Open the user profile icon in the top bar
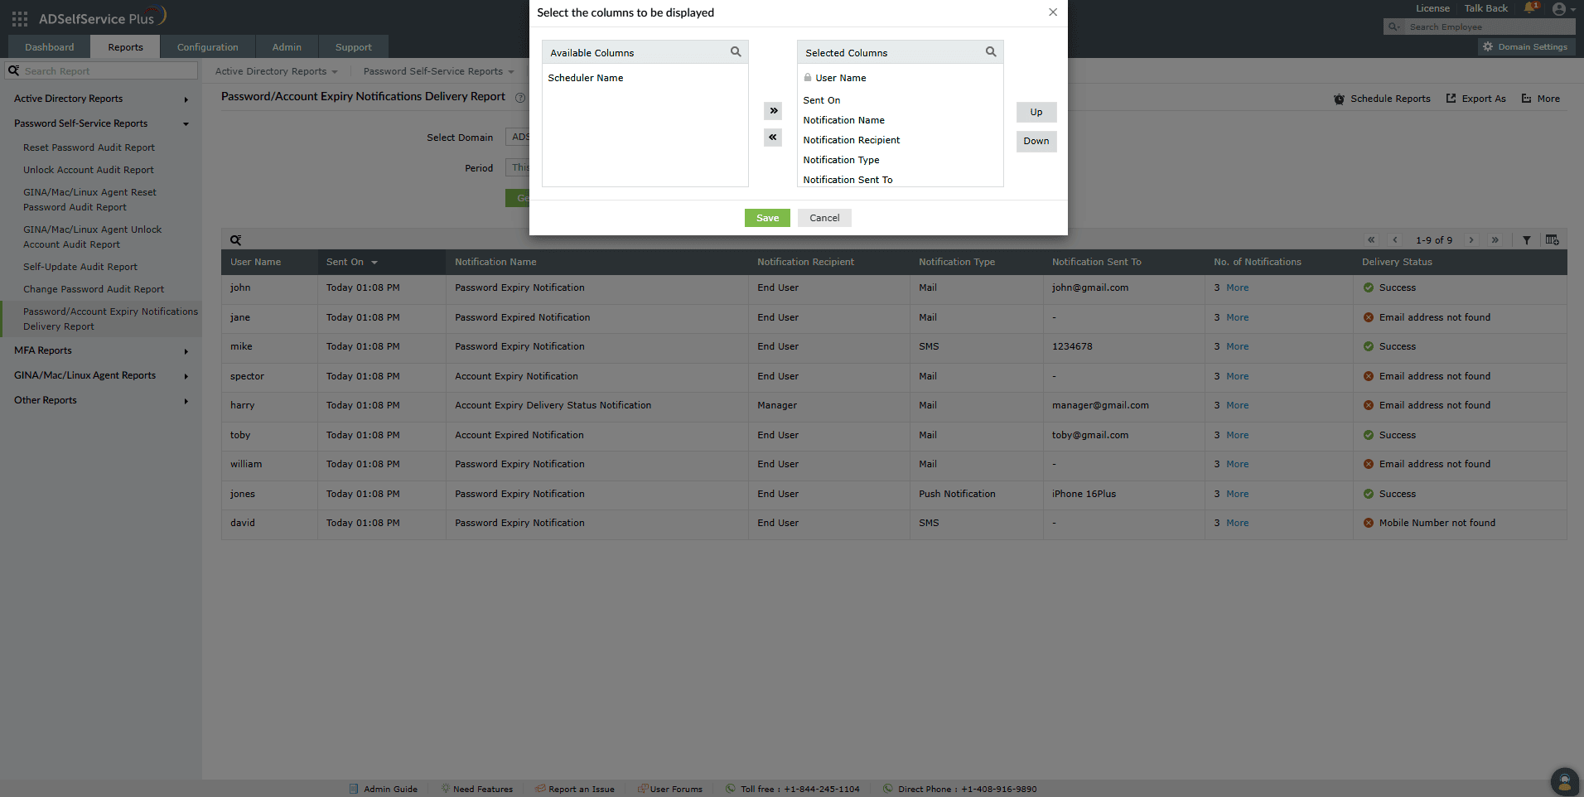This screenshot has height=797, width=1584. pyautogui.click(x=1561, y=9)
